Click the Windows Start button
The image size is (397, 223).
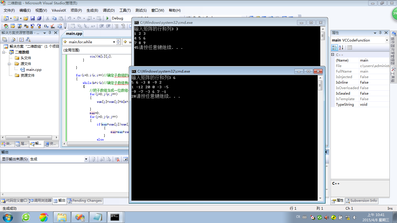8,217
